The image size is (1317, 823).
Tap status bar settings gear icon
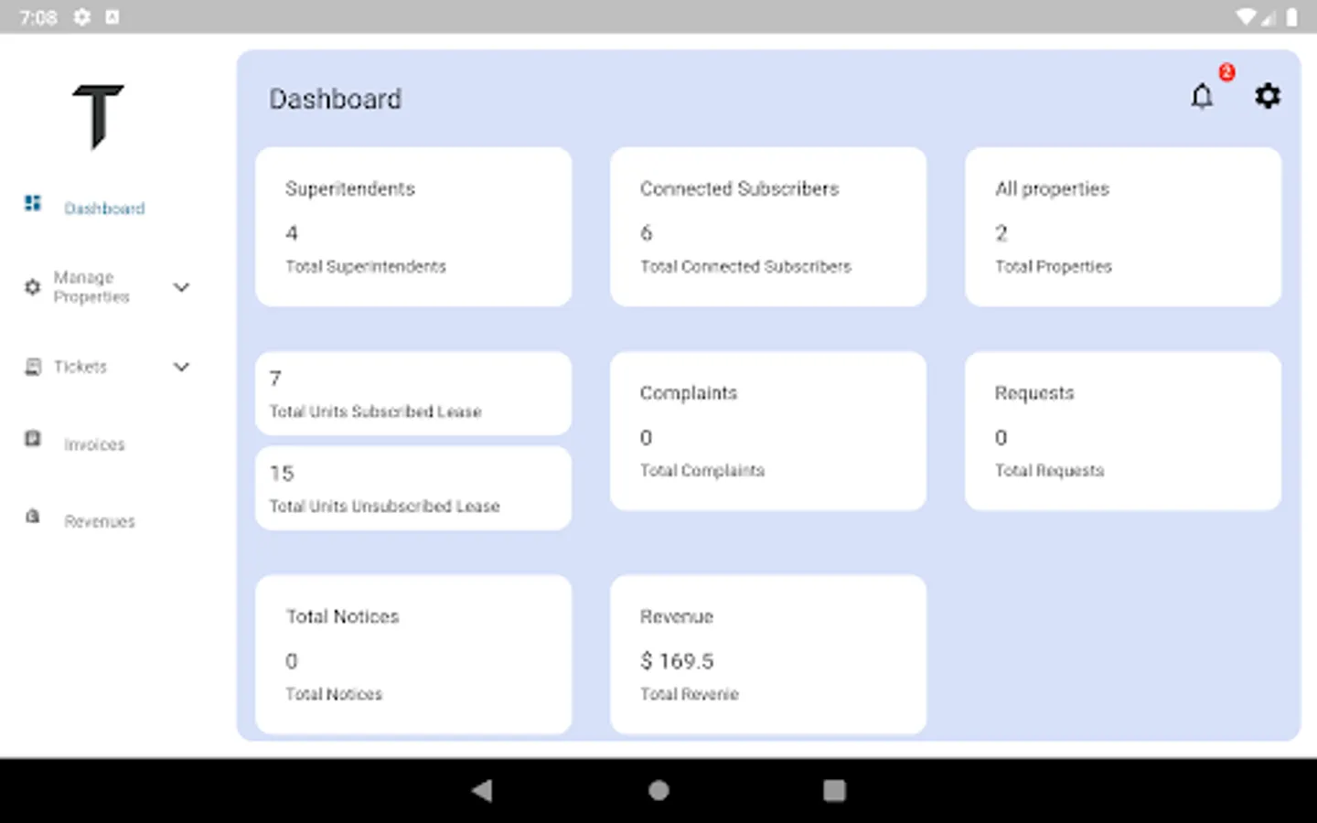[x=82, y=16]
